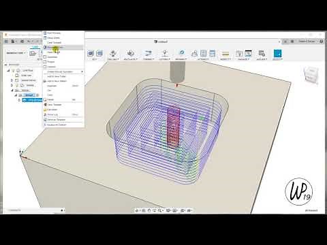Open the Manufacture workspace dropdown
This screenshot has height=245, width=327.
pos(16,53)
